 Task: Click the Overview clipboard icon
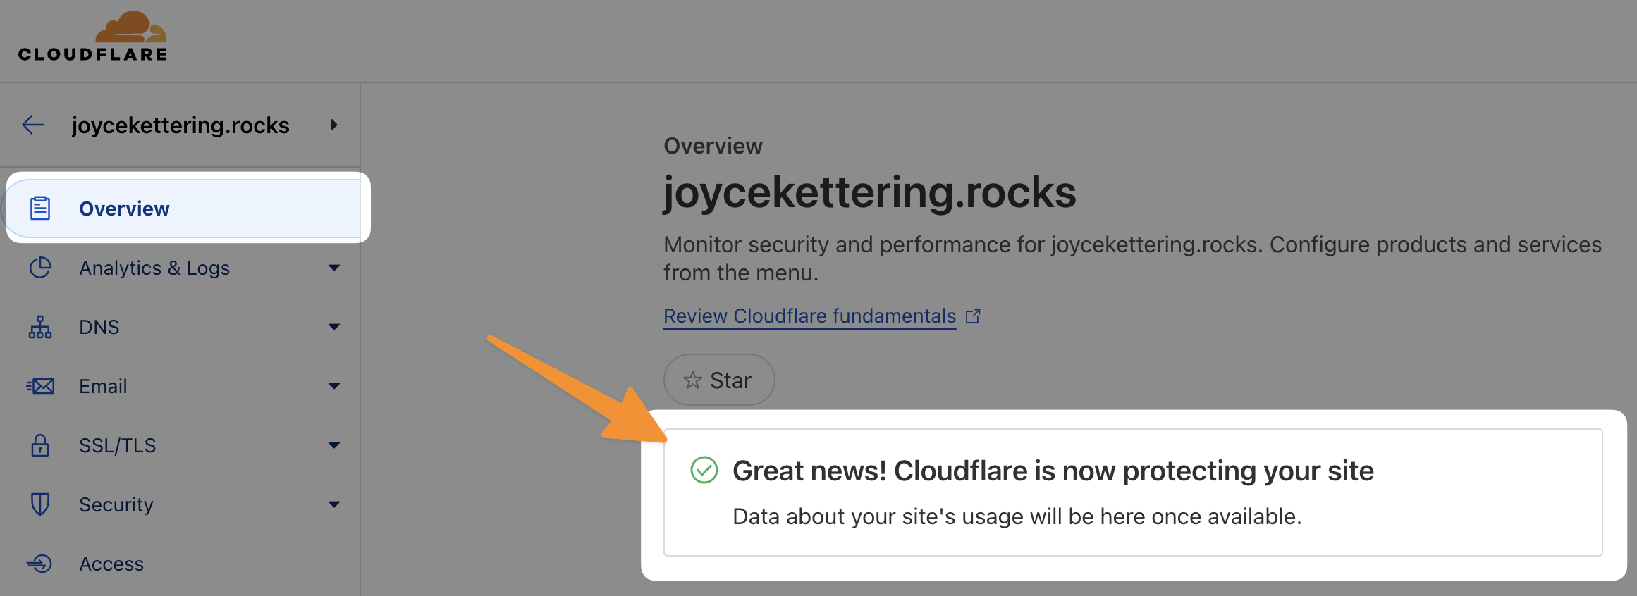[40, 209]
